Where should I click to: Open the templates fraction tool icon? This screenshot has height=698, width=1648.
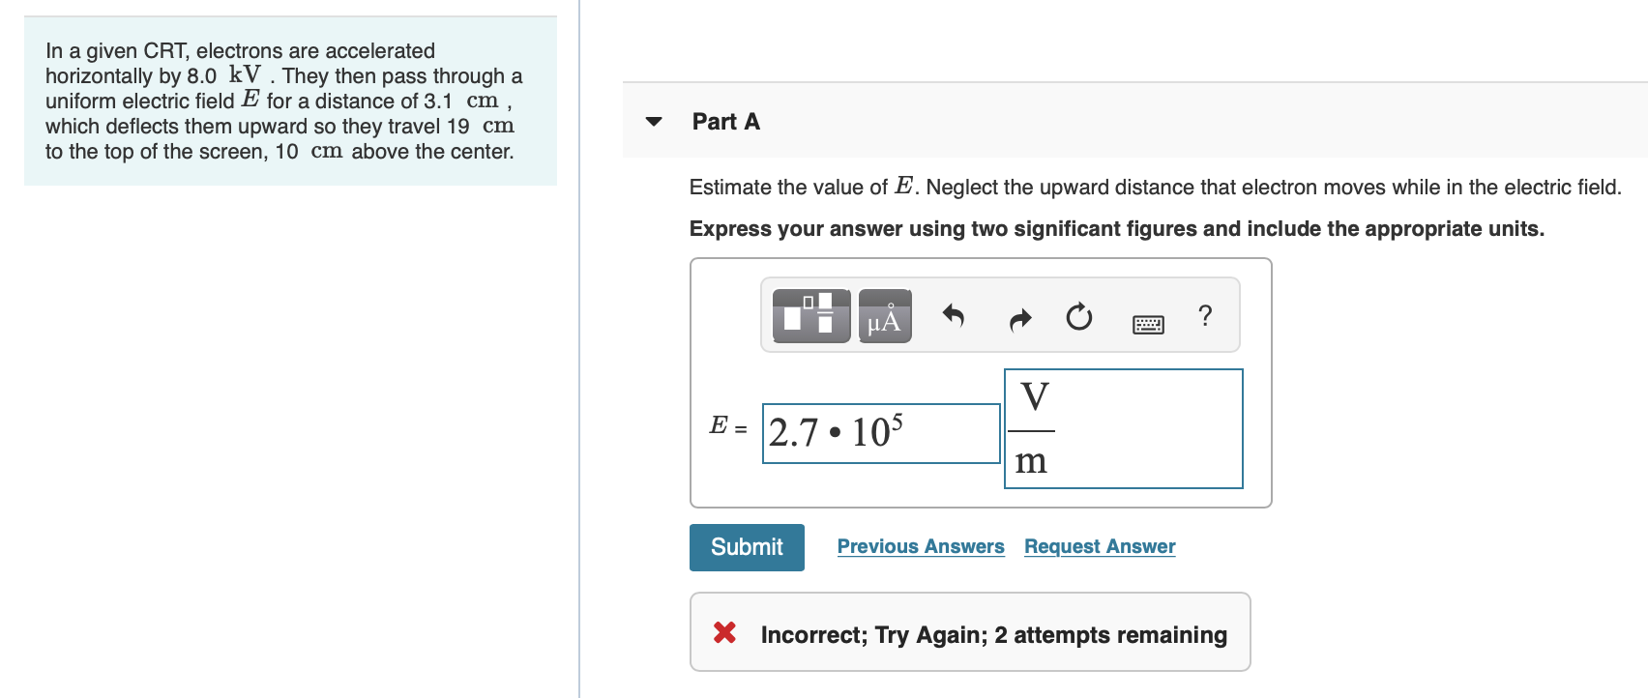tap(811, 316)
